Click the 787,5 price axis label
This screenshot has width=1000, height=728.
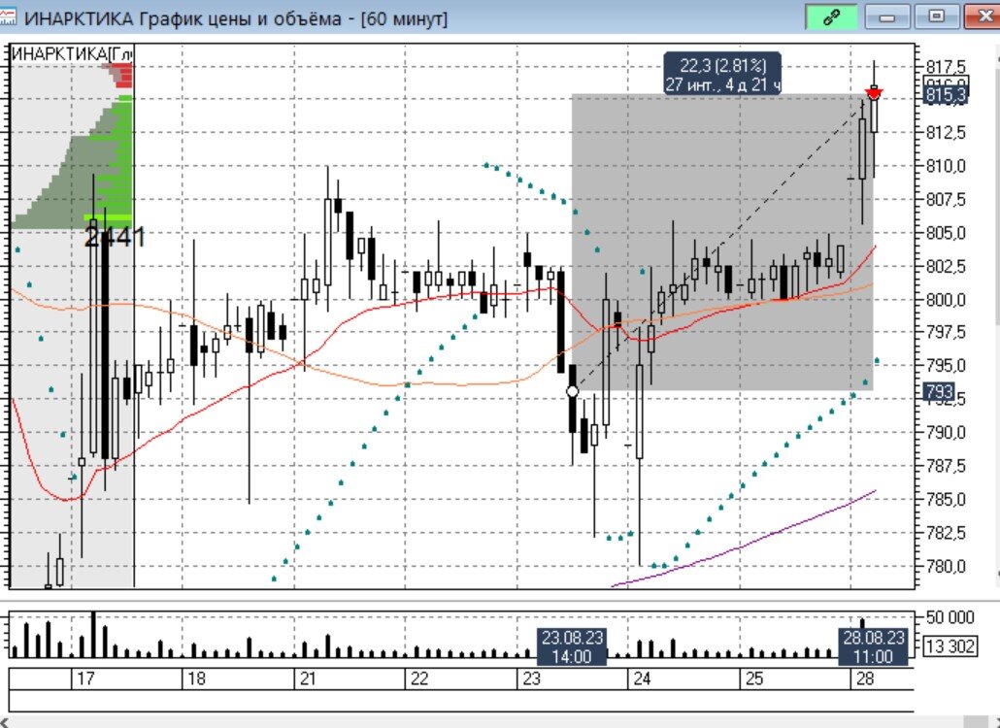tap(946, 466)
